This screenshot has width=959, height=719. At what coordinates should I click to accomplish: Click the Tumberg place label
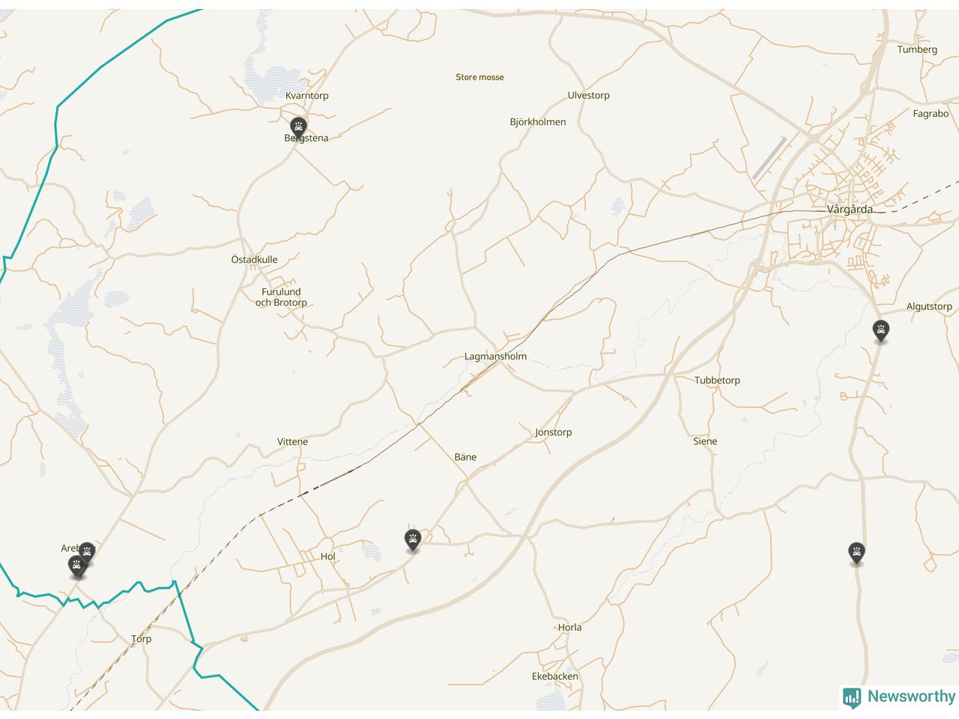coord(917,49)
